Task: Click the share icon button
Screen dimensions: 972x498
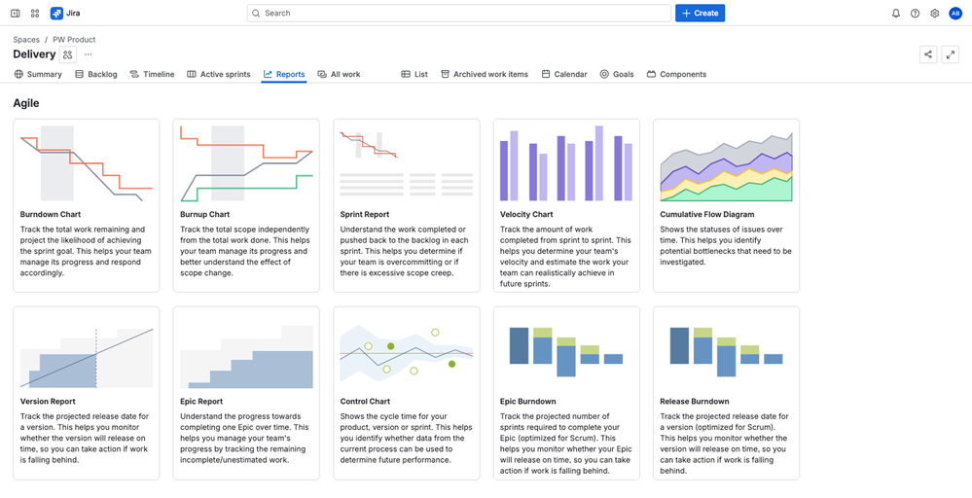Action: click(x=928, y=54)
